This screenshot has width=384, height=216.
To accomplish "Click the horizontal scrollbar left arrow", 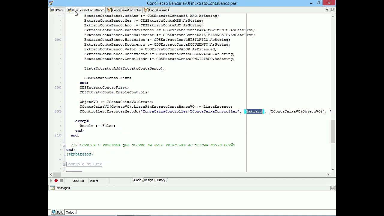I will click(51, 174).
